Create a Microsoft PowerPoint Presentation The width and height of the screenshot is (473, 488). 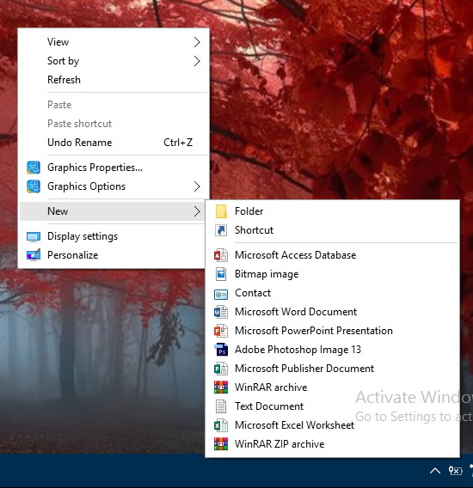coord(333,331)
